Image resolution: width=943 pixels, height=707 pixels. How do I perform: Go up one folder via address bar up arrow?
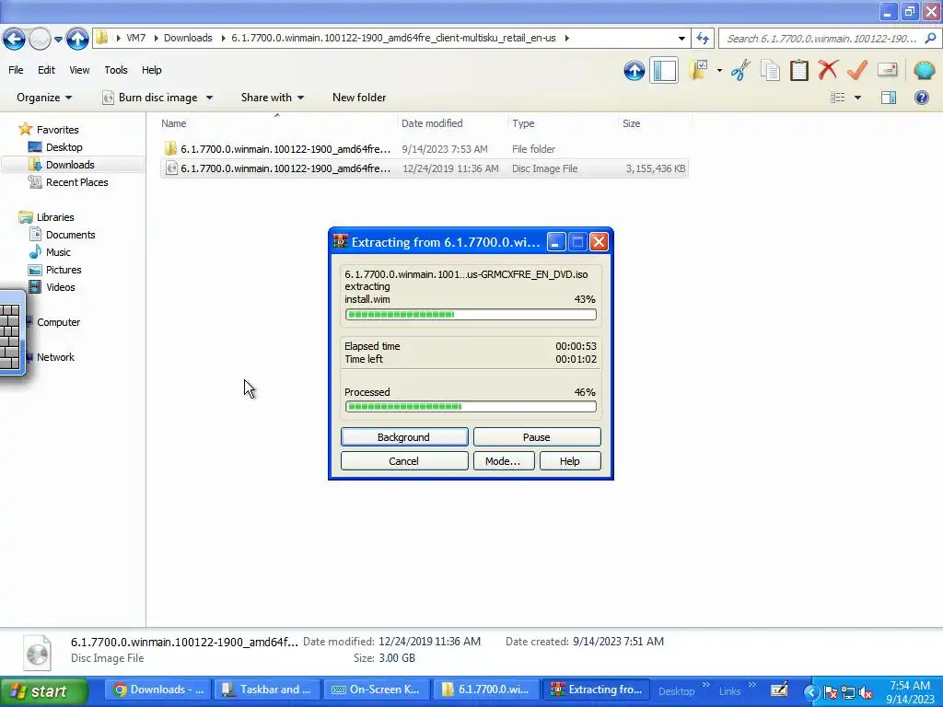(77, 39)
